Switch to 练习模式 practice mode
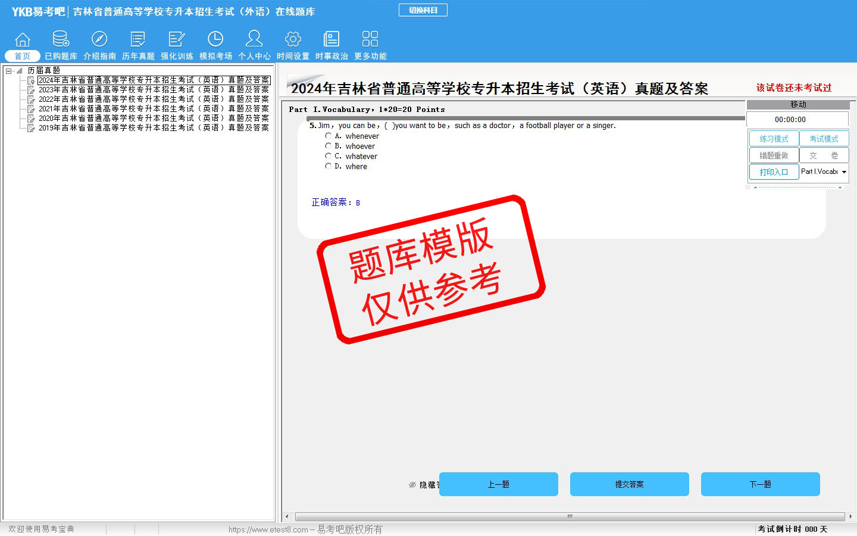 click(x=774, y=139)
